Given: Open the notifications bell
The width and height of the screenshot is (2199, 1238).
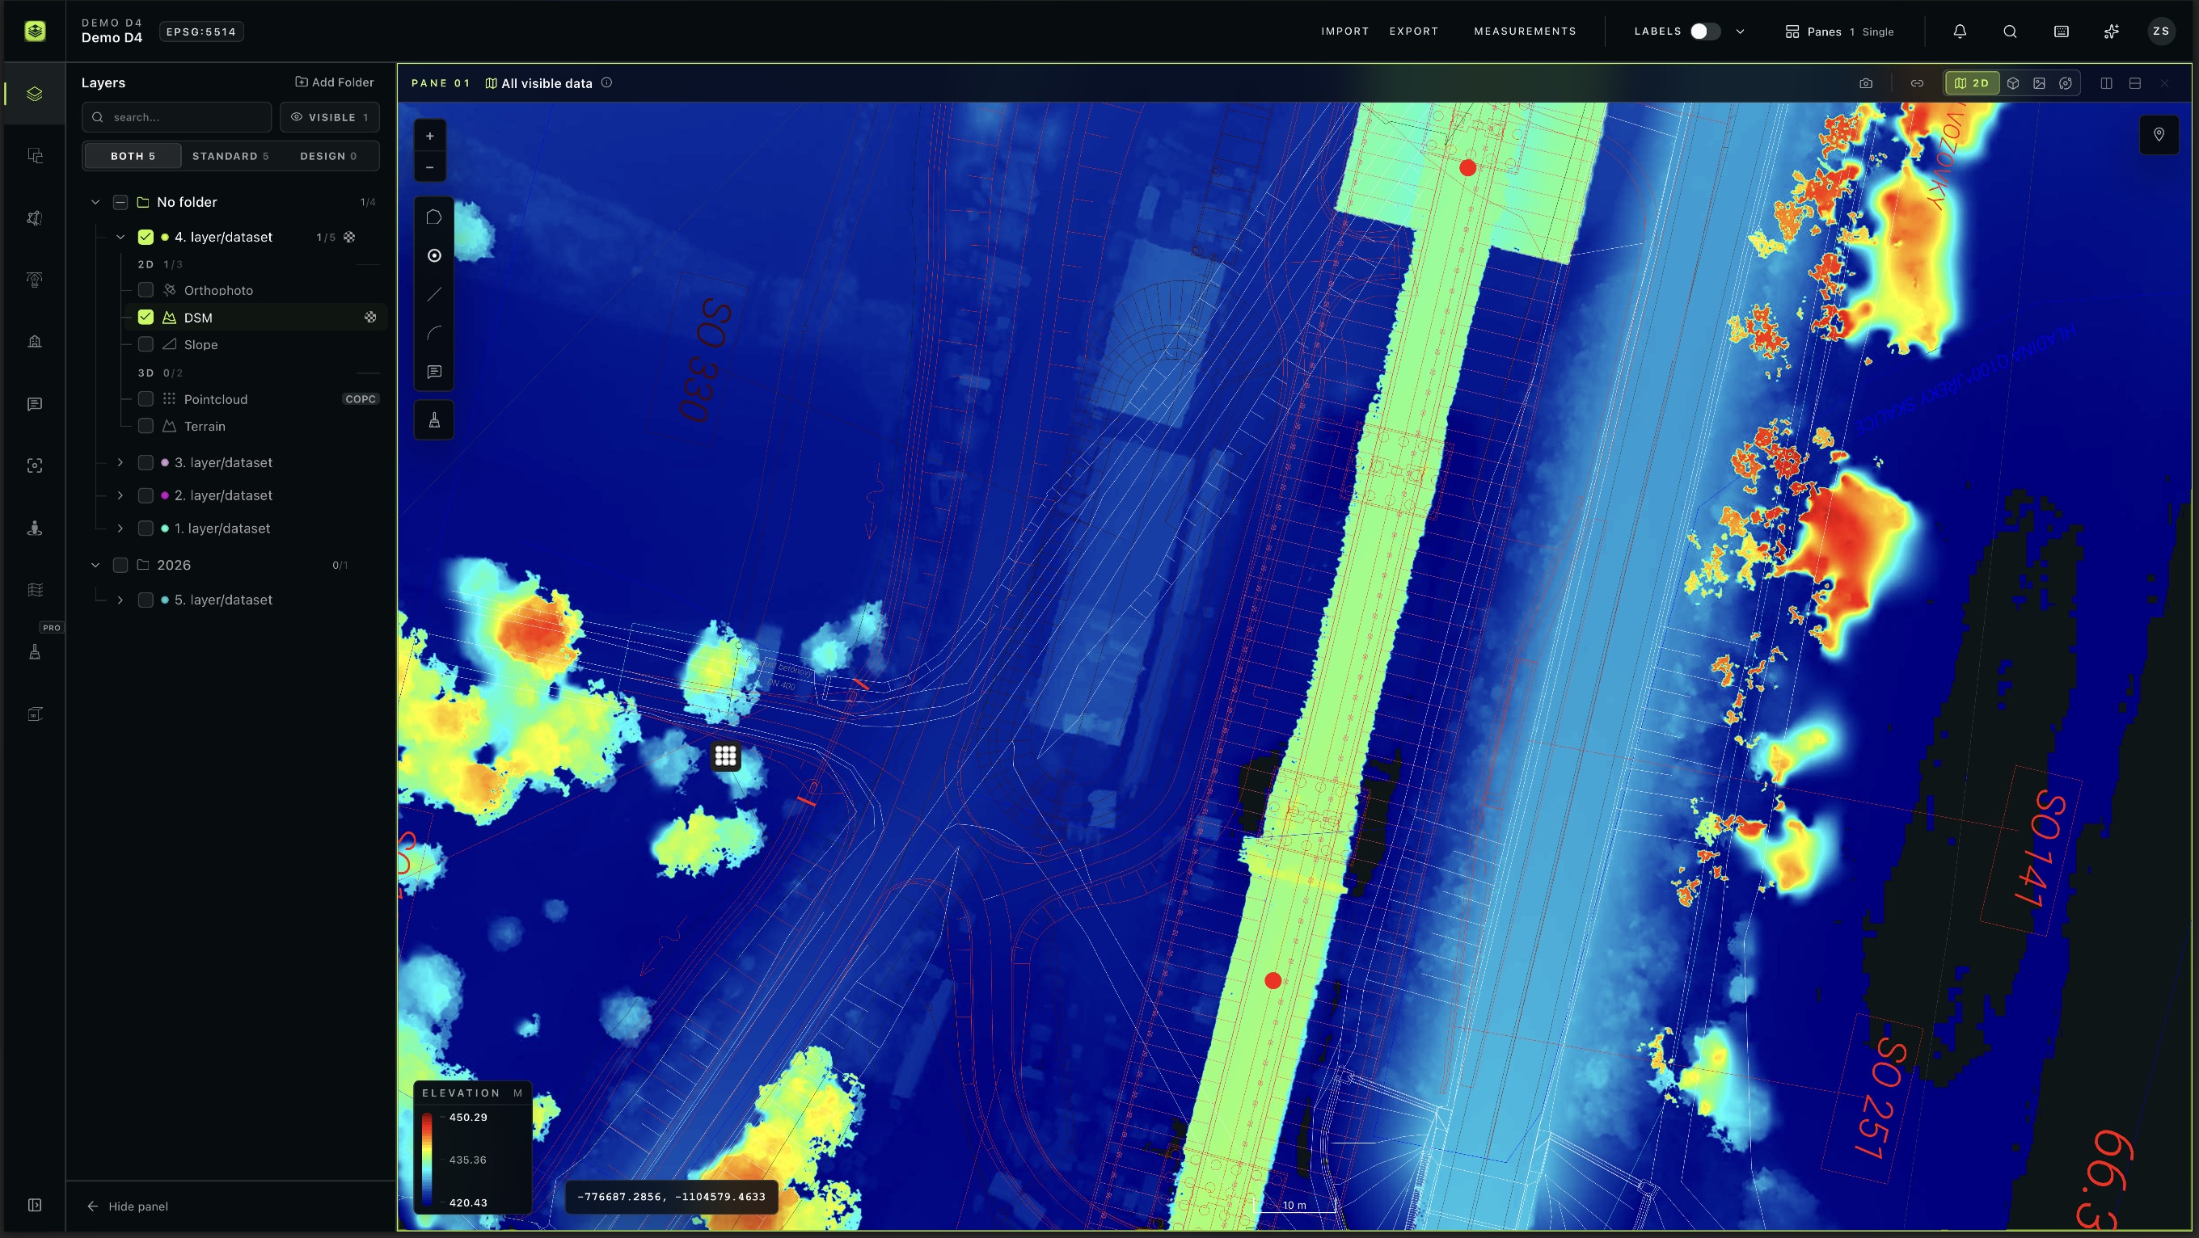Looking at the screenshot, I should pos(1960,32).
